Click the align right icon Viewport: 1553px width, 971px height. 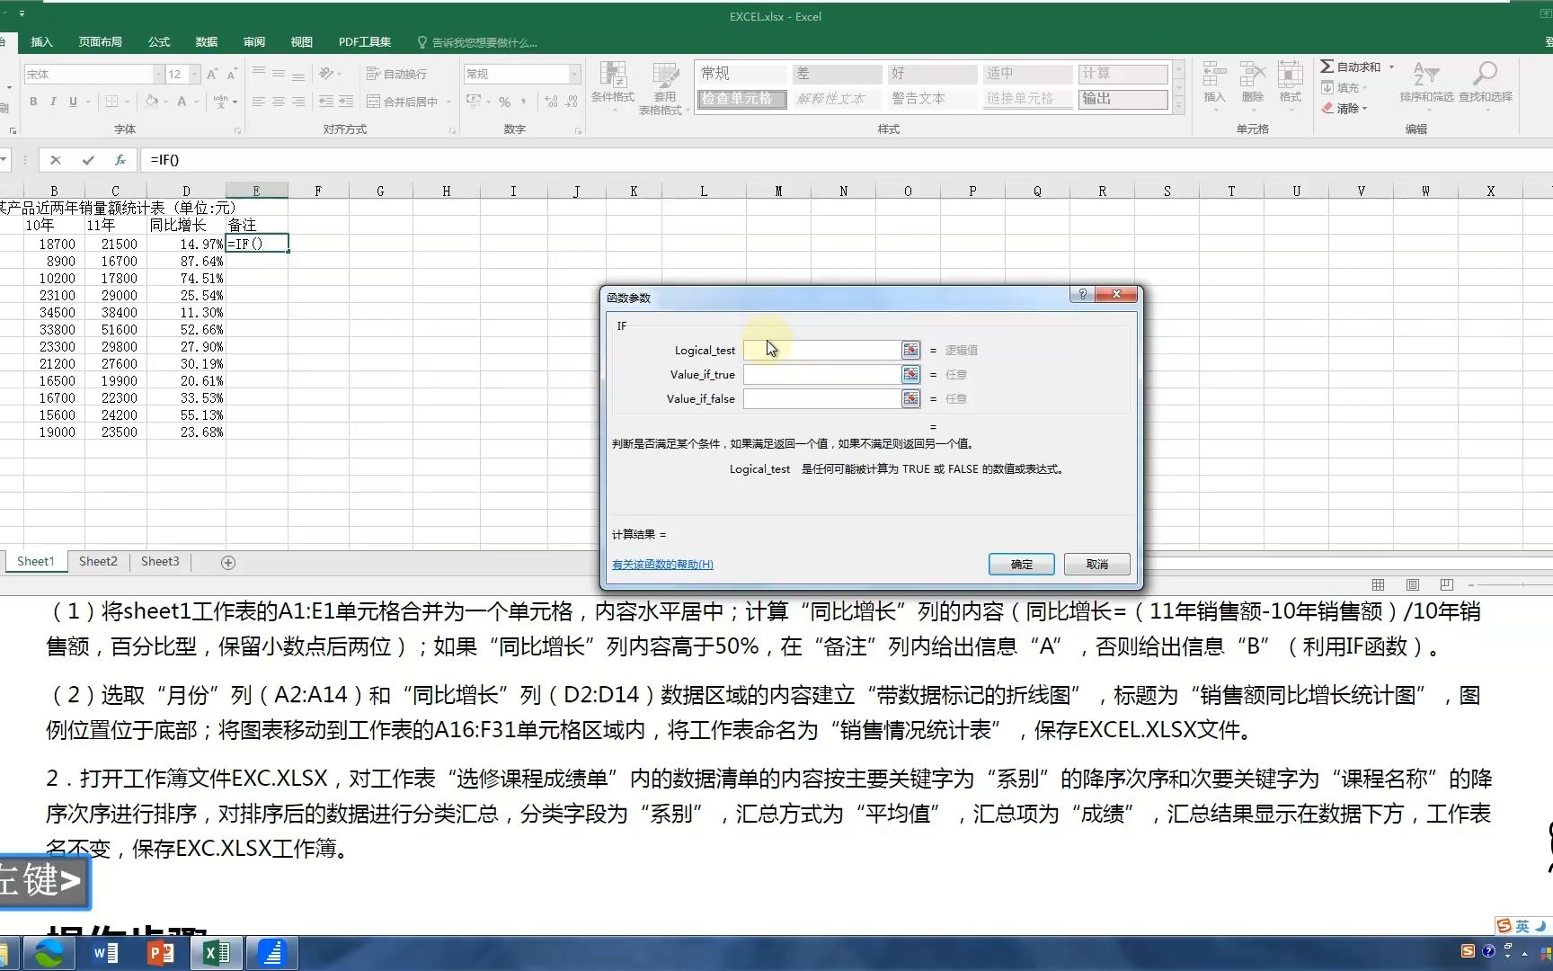298,102
